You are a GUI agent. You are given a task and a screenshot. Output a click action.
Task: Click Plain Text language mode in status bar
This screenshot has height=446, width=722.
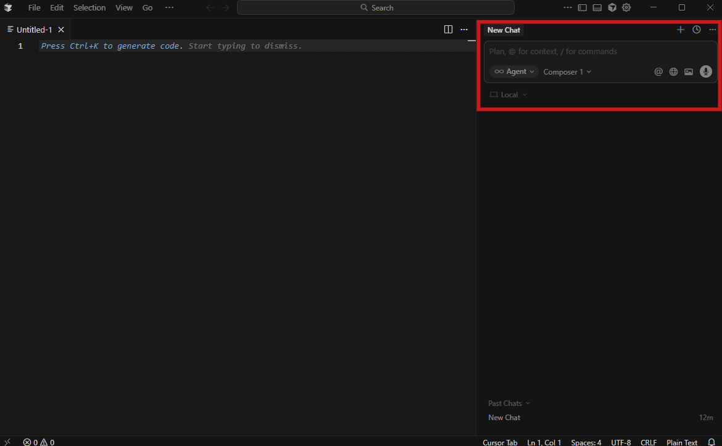pyautogui.click(x=682, y=442)
